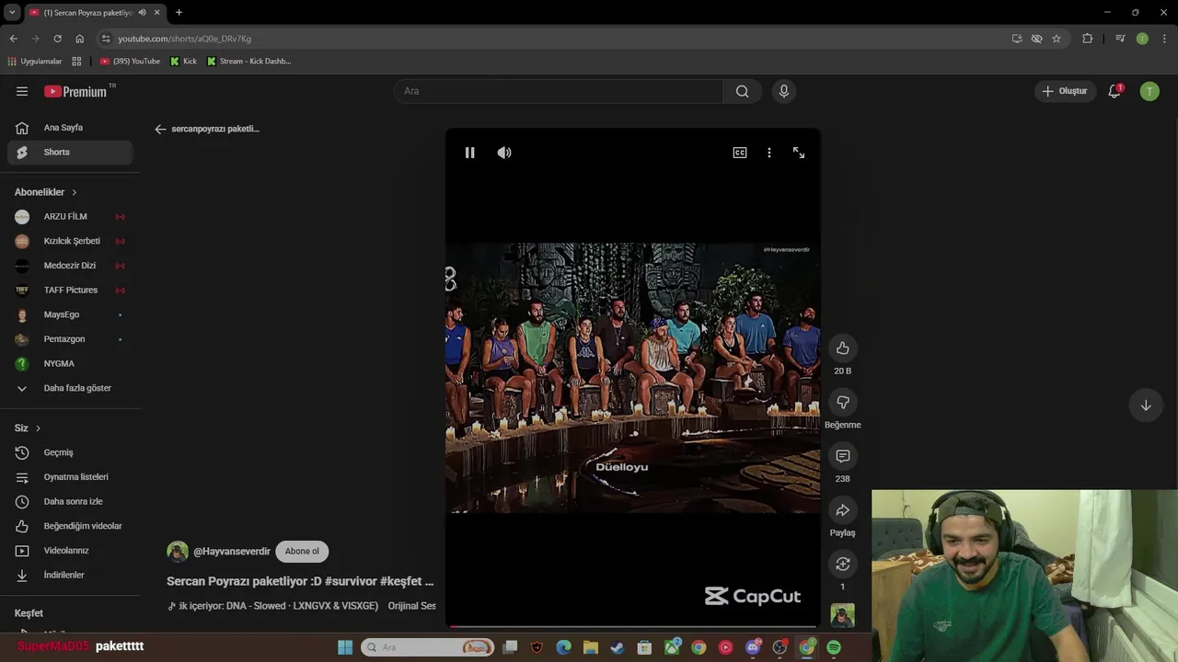This screenshot has height=662, width=1178.
Task: Select Shorts in sidebar
Action: 70,152
